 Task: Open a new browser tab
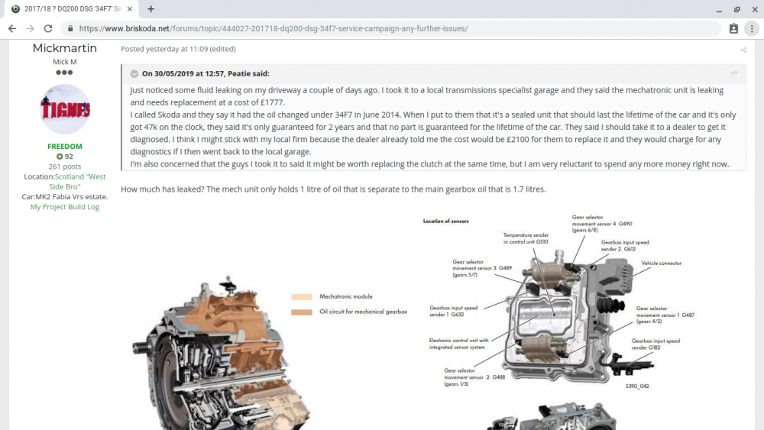coord(151,8)
